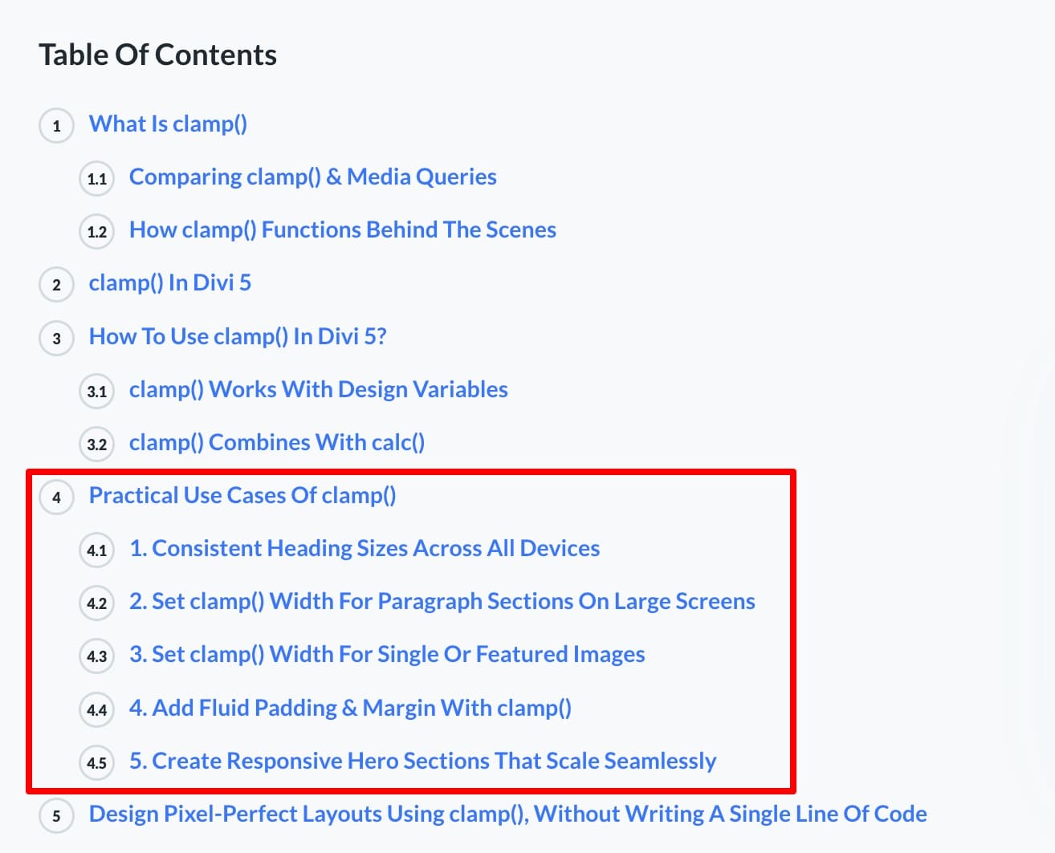Select the number 3 circle badge
The width and height of the screenshot is (1055, 853).
pyautogui.click(x=56, y=339)
